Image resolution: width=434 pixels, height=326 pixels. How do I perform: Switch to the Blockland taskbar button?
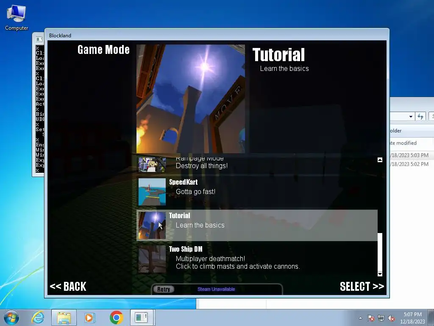coord(142,318)
